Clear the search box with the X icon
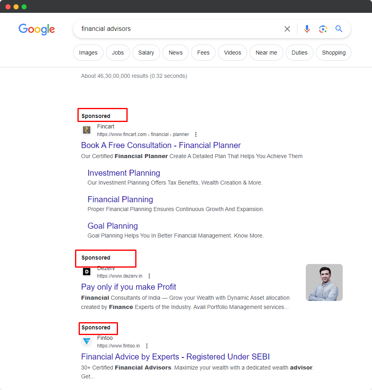This screenshot has height=390, width=372. pos(287,29)
